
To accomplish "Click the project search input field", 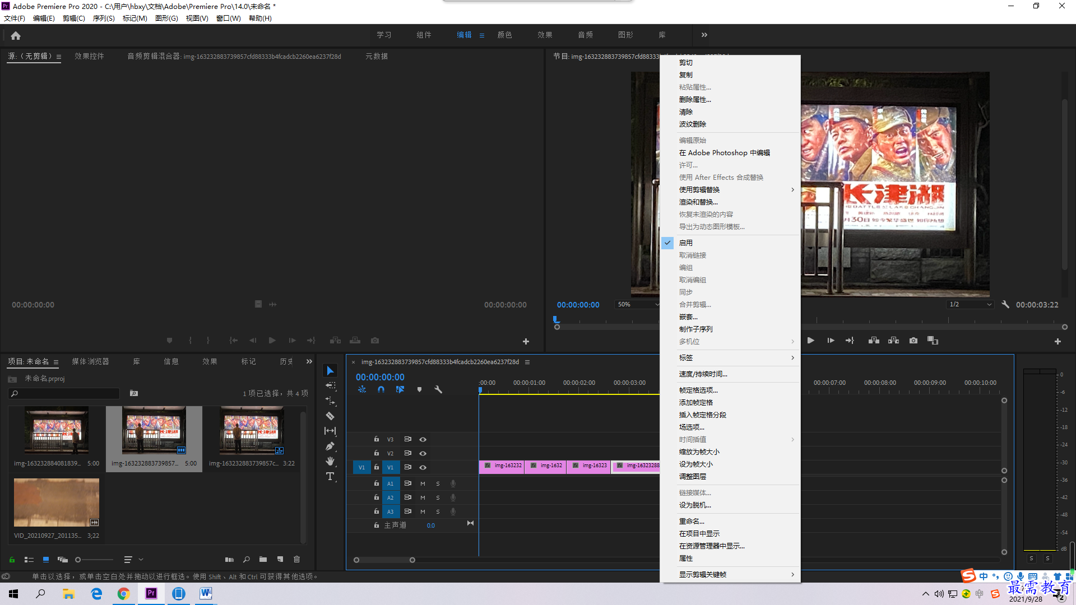I will point(64,394).
